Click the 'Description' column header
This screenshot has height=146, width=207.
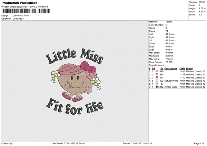point(170,69)
